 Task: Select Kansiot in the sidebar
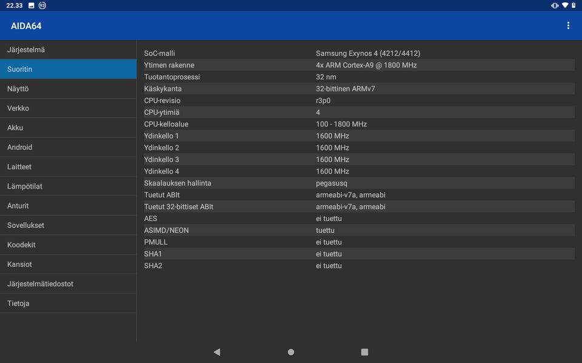69,264
